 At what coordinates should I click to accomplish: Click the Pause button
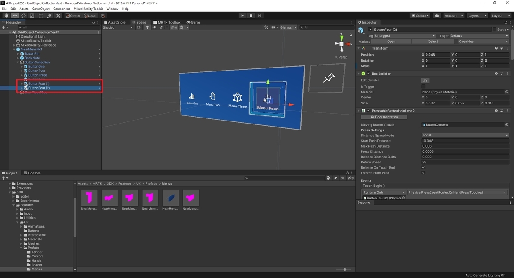(251, 16)
